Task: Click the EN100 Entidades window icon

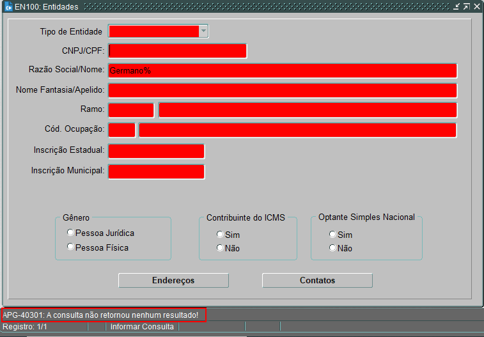Action: click(9, 6)
